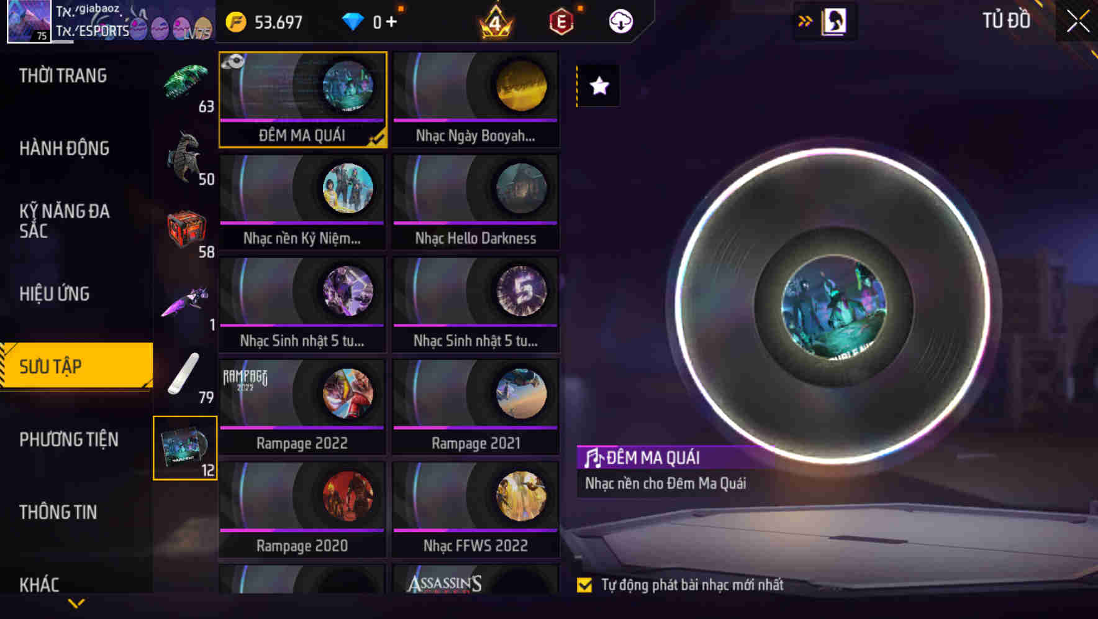Open the download cloud icon
The height and width of the screenshot is (619, 1098).
pyautogui.click(x=620, y=22)
